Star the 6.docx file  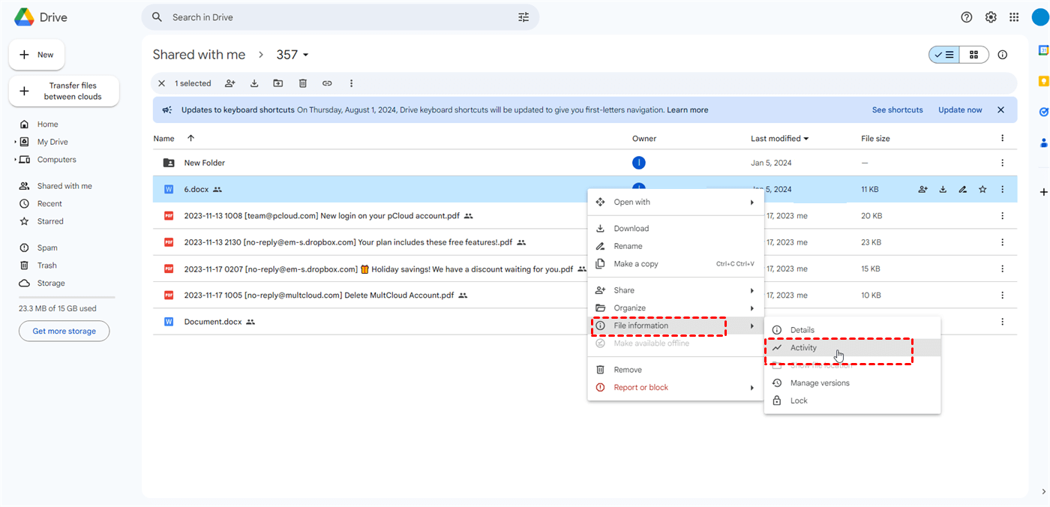click(982, 190)
